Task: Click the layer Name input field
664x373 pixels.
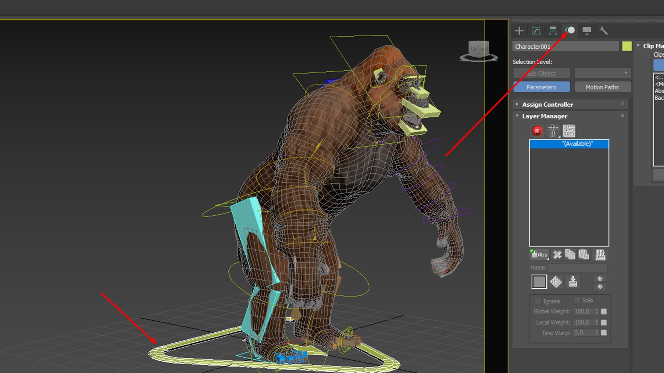Action: pos(578,268)
